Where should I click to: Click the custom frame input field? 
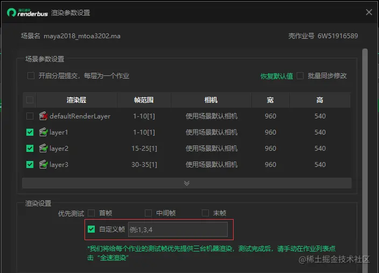(178, 229)
